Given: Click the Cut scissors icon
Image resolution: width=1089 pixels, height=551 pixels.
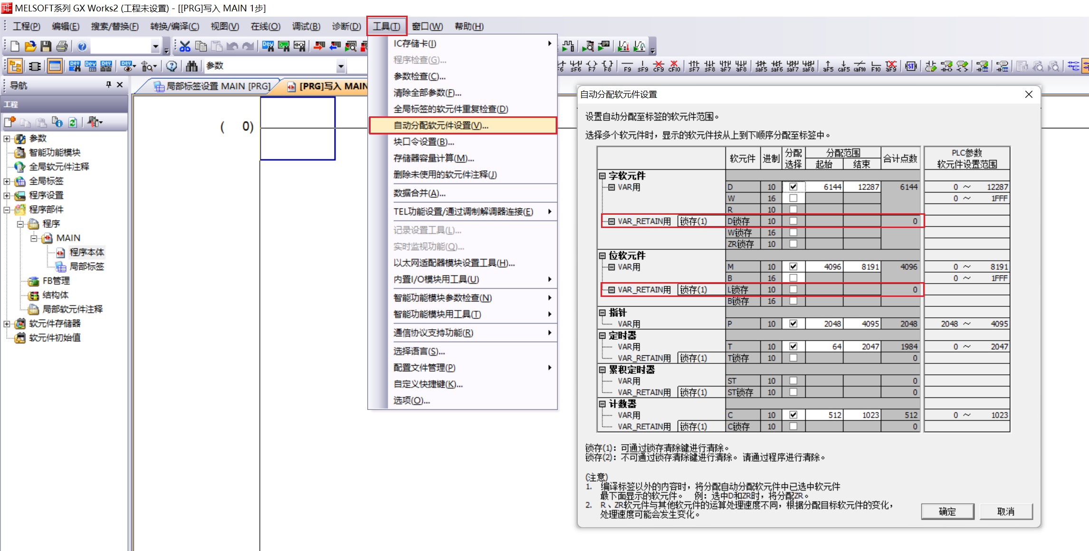Looking at the screenshot, I should tap(185, 46).
